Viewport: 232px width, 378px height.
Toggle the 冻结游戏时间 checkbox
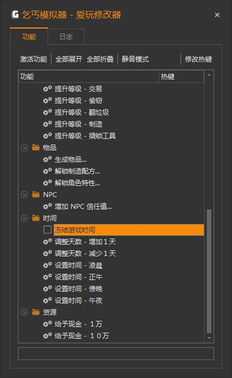tap(48, 230)
